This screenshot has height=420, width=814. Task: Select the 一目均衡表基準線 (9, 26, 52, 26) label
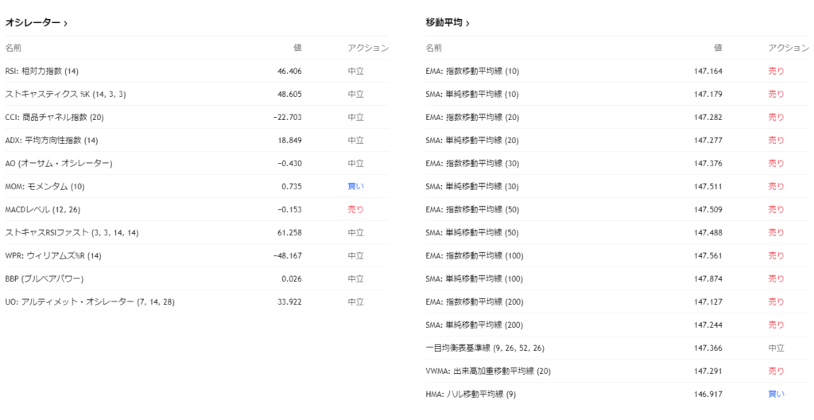(x=485, y=348)
